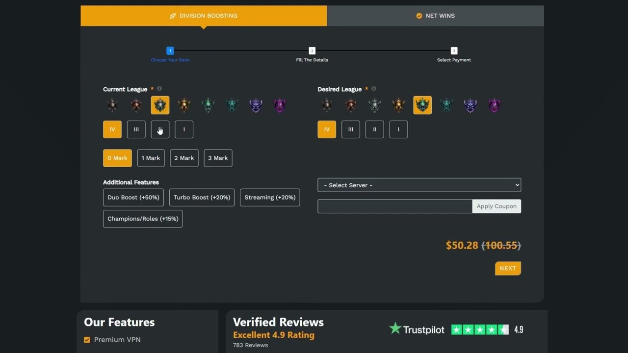Enable Duo Boost (+50%) feature
The width and height of the screenshot is (628, 353).
click(133, 198)
